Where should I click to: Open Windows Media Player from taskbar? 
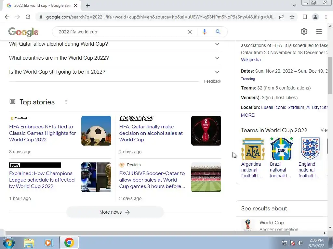(x=48, y=243)
